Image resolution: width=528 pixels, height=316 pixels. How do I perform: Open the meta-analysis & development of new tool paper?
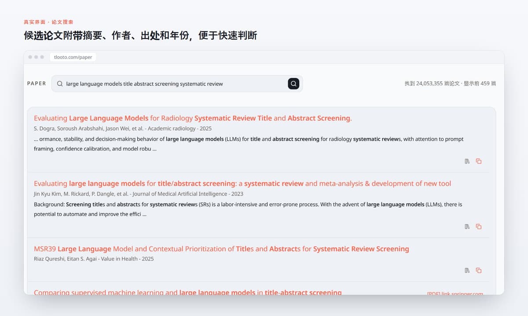pyautogui.click(x=242, y=184)
